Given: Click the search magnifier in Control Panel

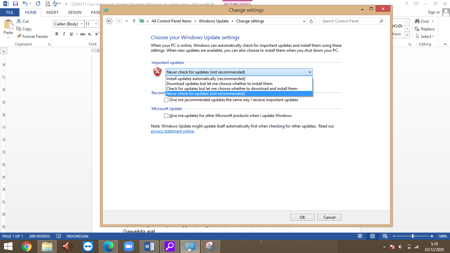Looking at the screenshot, I should (x=381, y=21).
